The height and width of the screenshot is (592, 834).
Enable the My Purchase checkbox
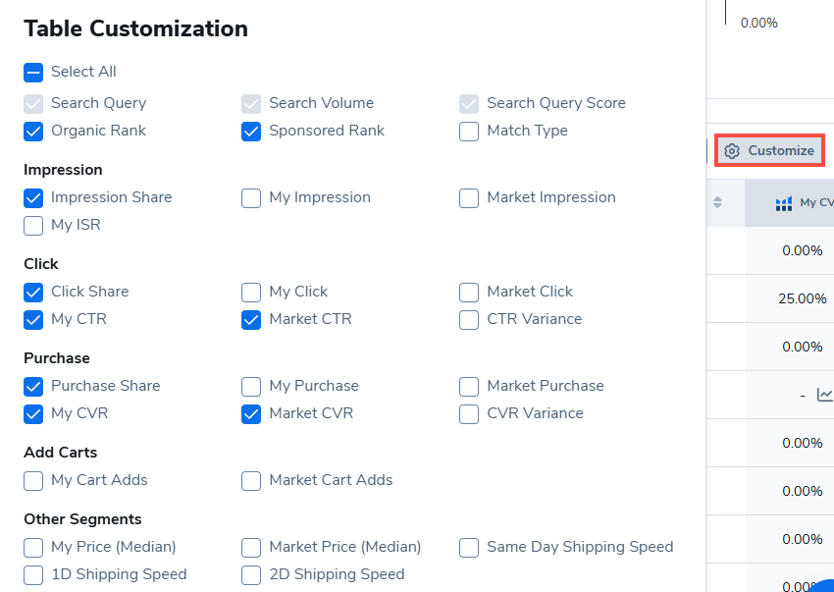250,386
